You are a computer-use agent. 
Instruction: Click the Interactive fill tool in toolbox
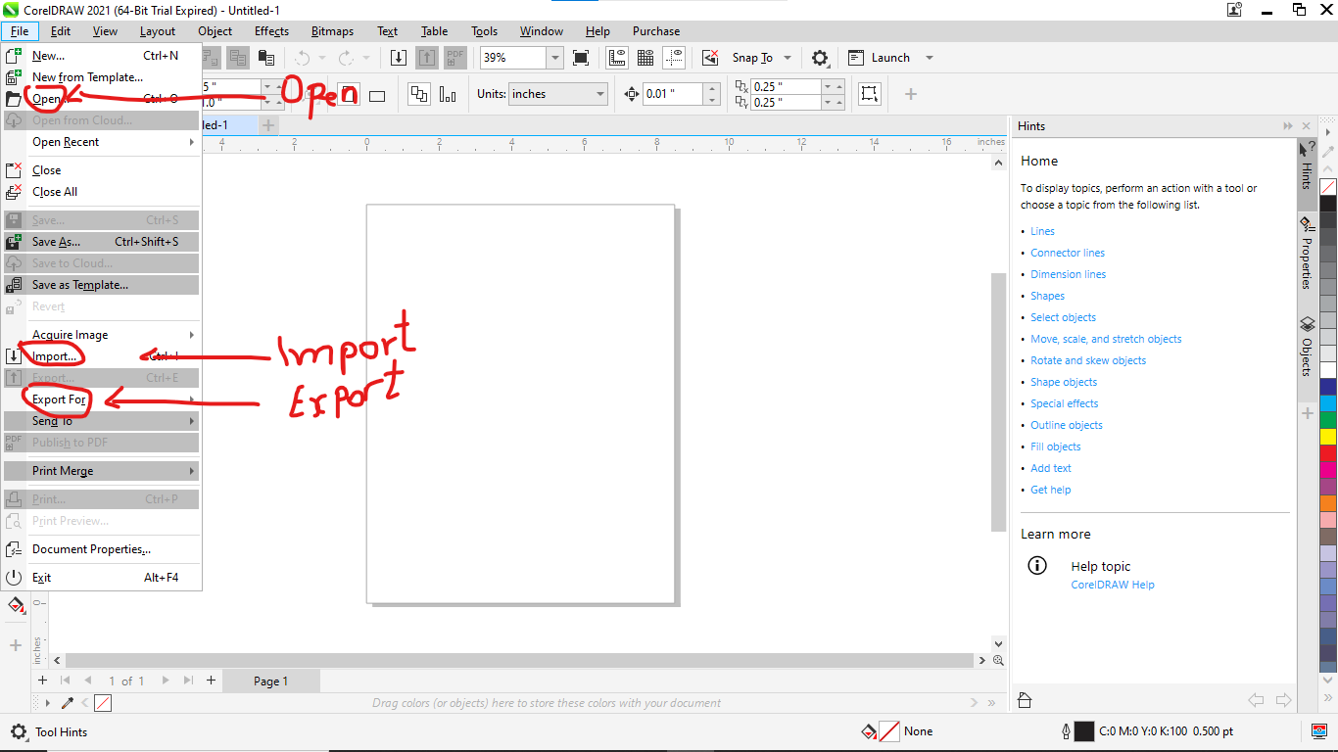click(x=16, y=606)
